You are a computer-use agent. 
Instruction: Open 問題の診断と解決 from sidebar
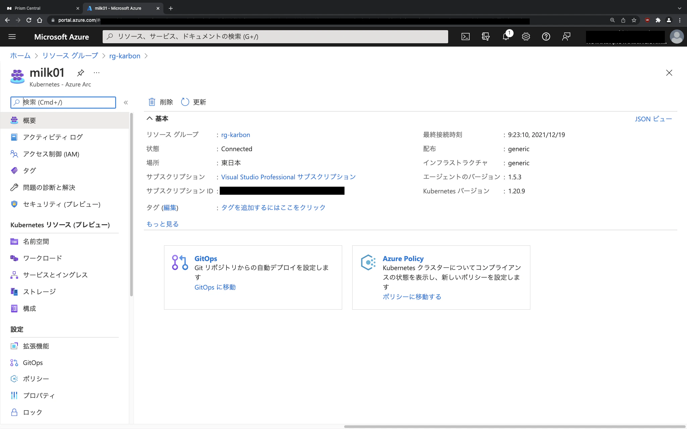point(49,188)
